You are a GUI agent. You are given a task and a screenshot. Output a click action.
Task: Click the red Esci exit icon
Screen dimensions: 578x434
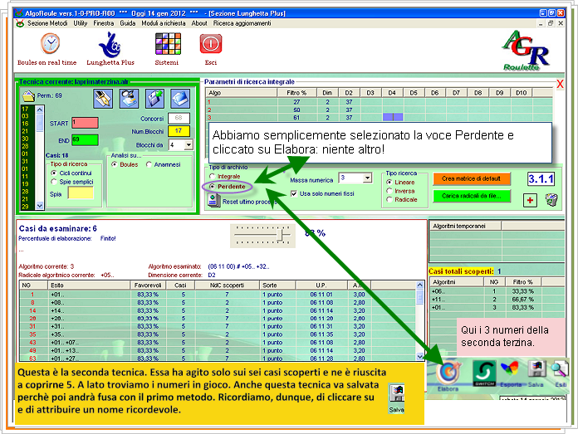point(210,44)
